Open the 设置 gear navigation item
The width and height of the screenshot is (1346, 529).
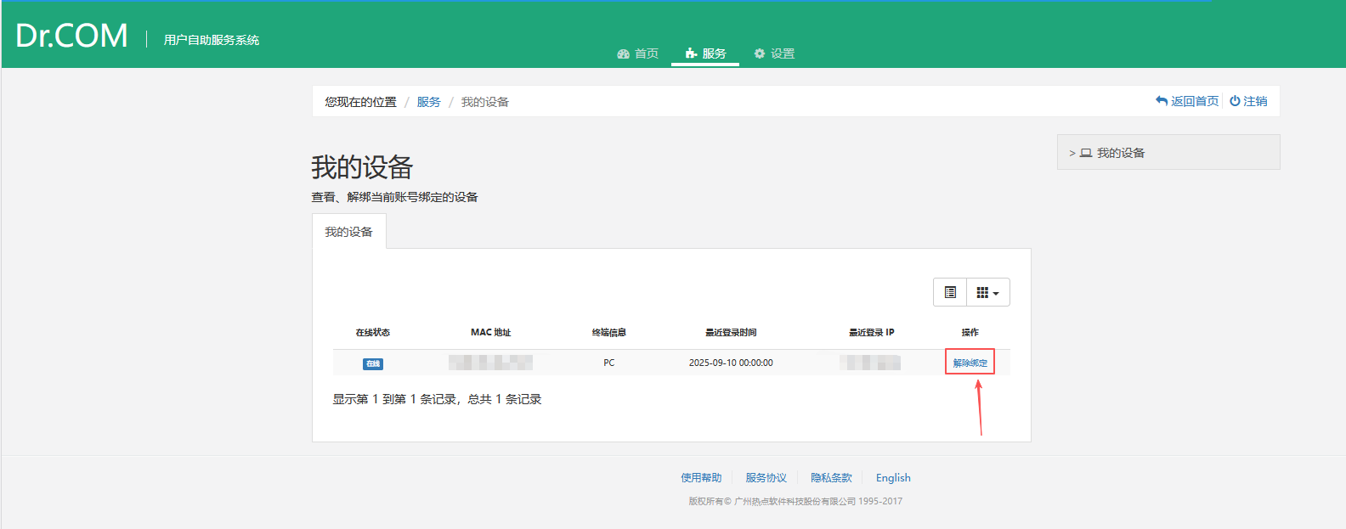(x=774, y=53)
